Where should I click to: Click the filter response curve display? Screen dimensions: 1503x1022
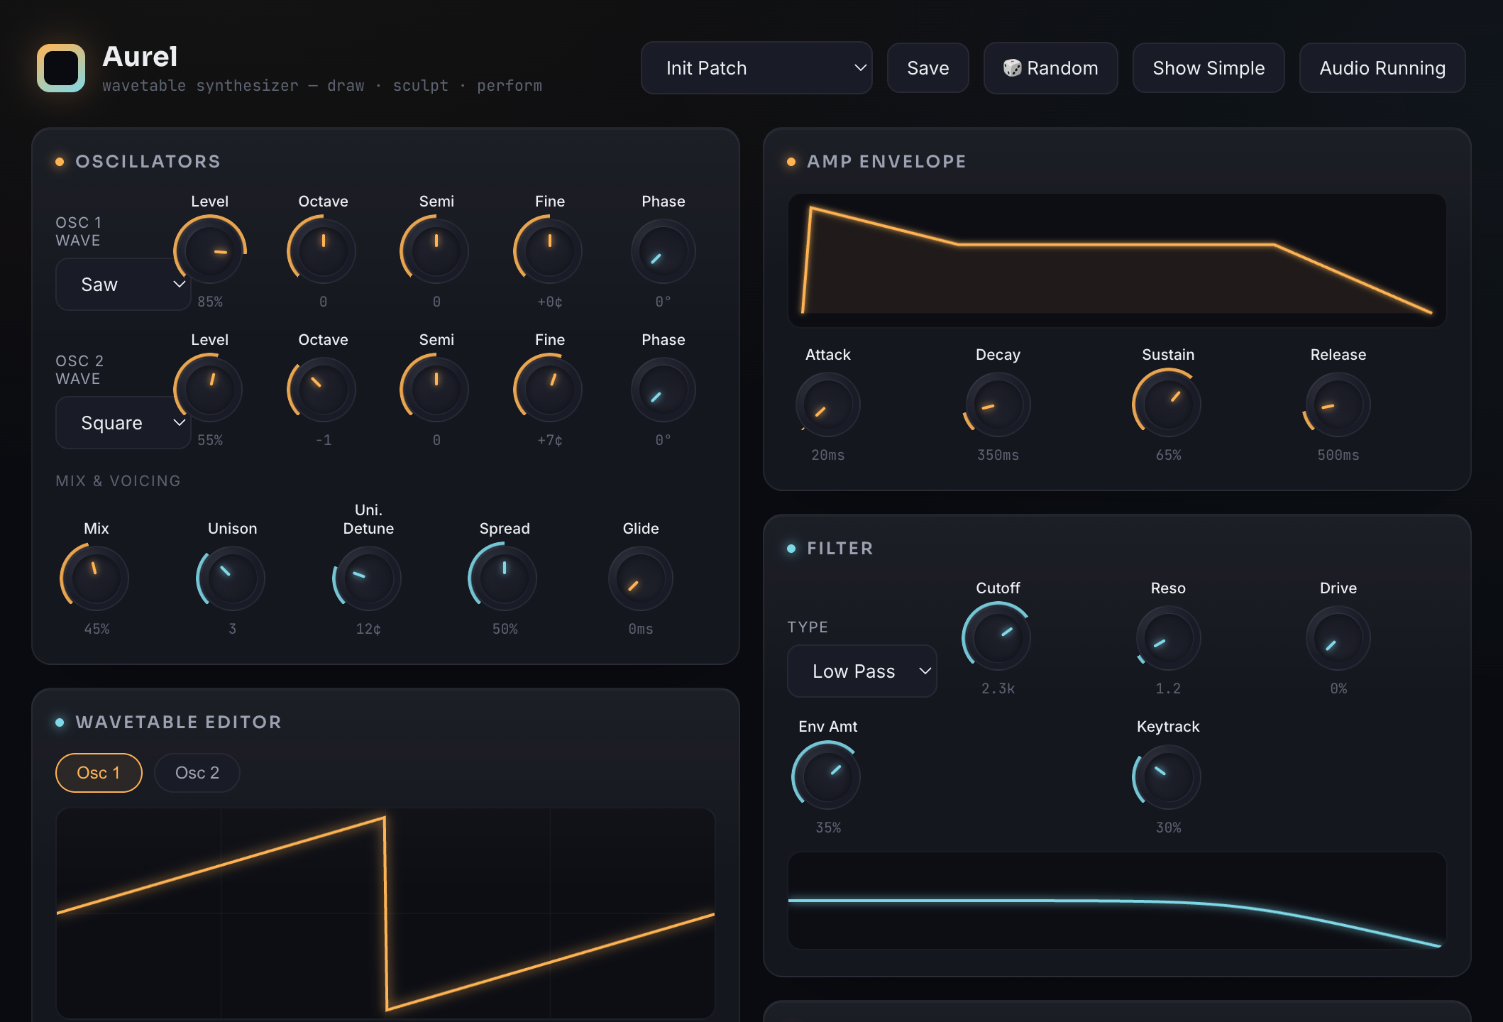(1117, 901)
